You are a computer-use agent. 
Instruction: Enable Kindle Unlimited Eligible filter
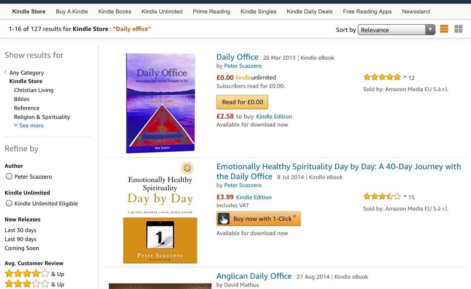[x=9, y=203]
